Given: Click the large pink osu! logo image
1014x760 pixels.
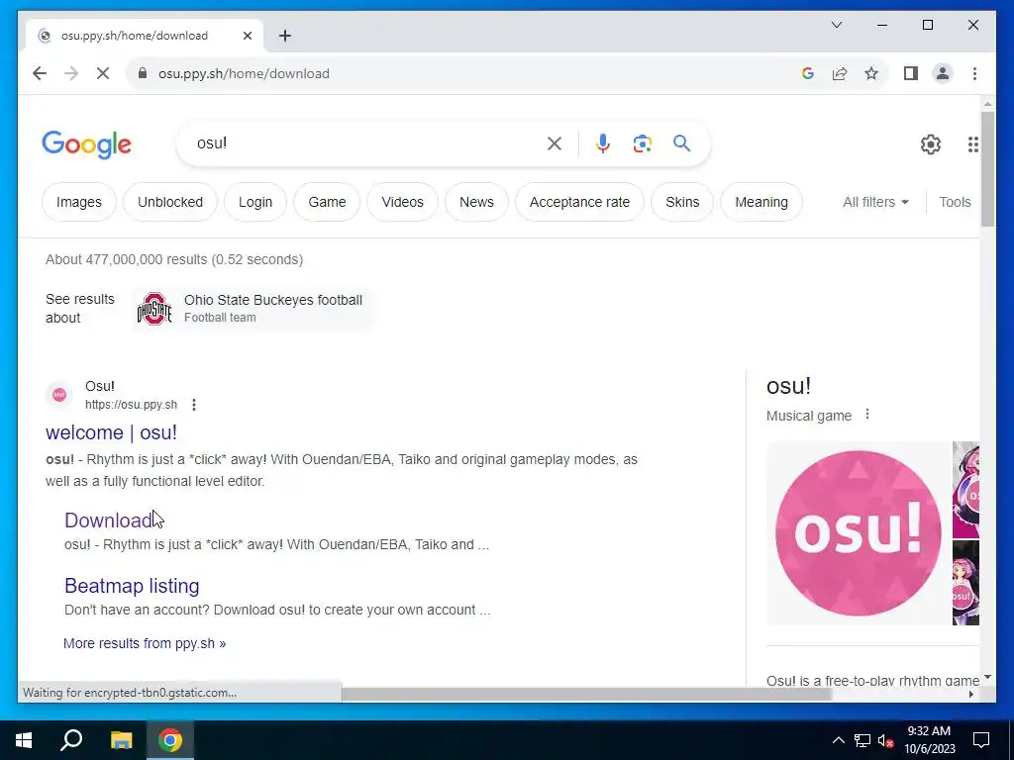Looking at the screenshot, I should pyautogui.click(x=859, y=533).
